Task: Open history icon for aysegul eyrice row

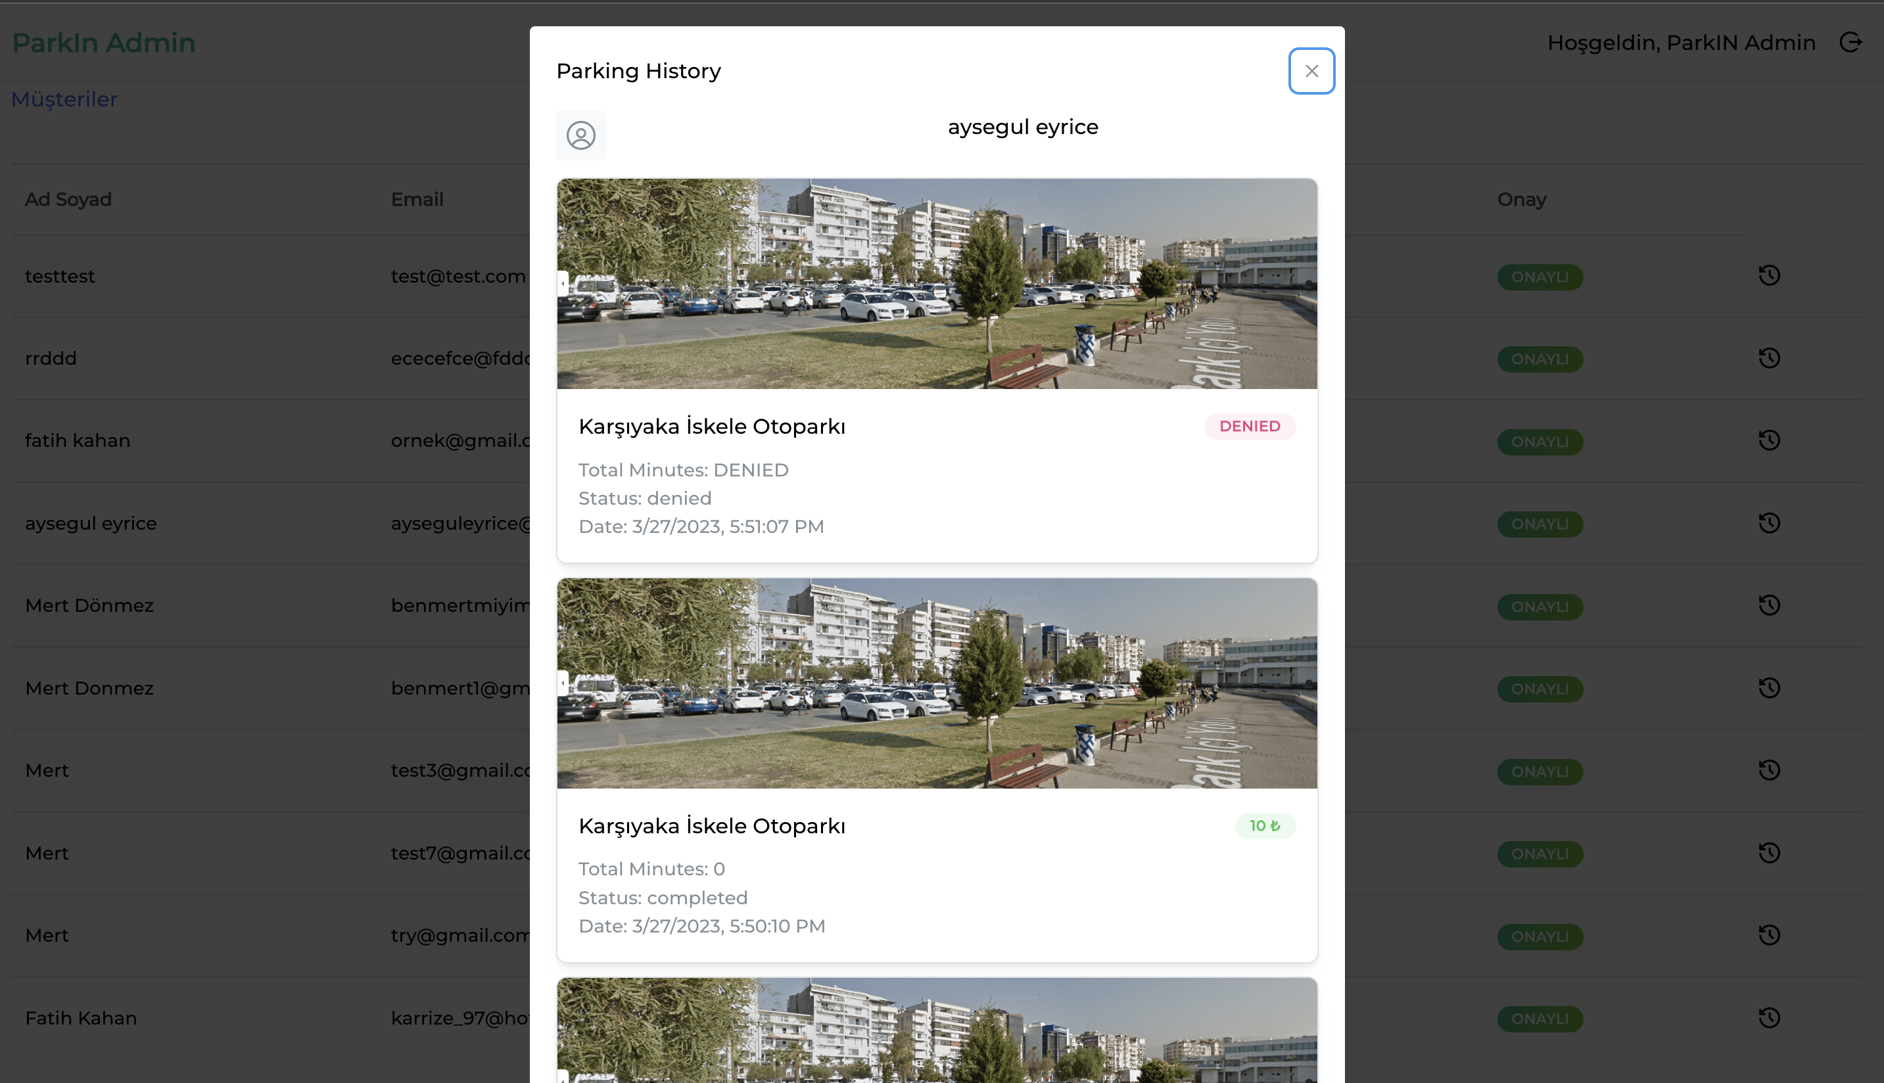Action: click(1770, 523)
